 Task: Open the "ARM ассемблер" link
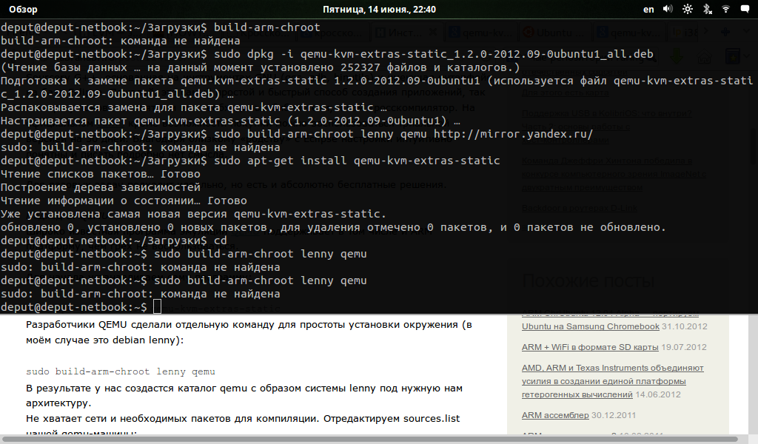click(555, 415)
